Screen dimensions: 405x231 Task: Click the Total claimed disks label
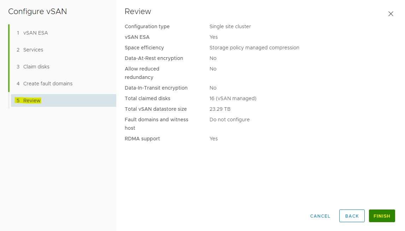[x=147, y=98]
